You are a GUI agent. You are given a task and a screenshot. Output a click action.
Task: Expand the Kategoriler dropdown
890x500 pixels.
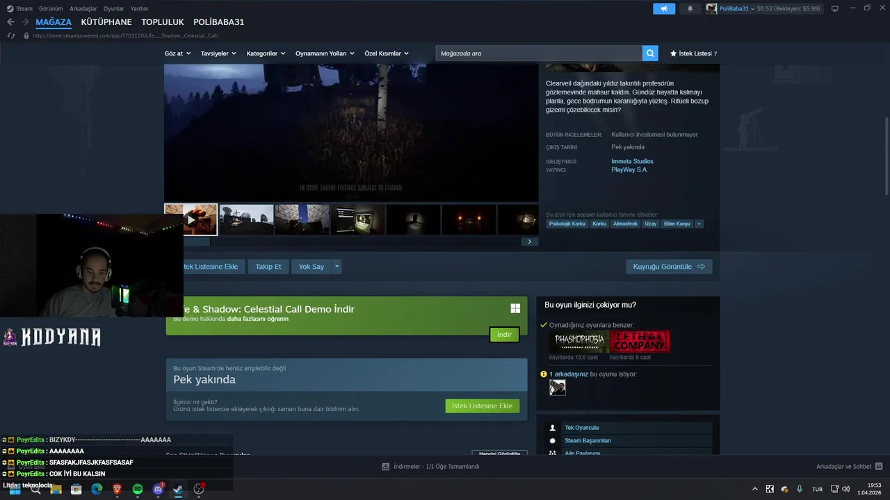coord(266,53)
